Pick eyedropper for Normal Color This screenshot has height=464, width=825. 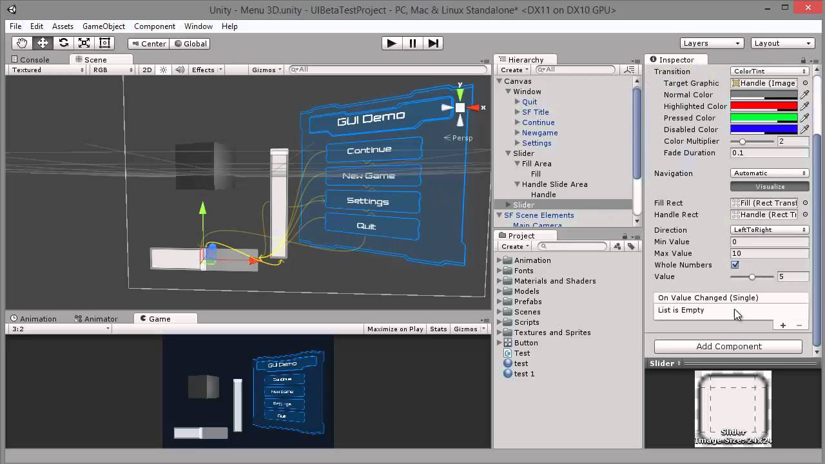pos(804,95)
